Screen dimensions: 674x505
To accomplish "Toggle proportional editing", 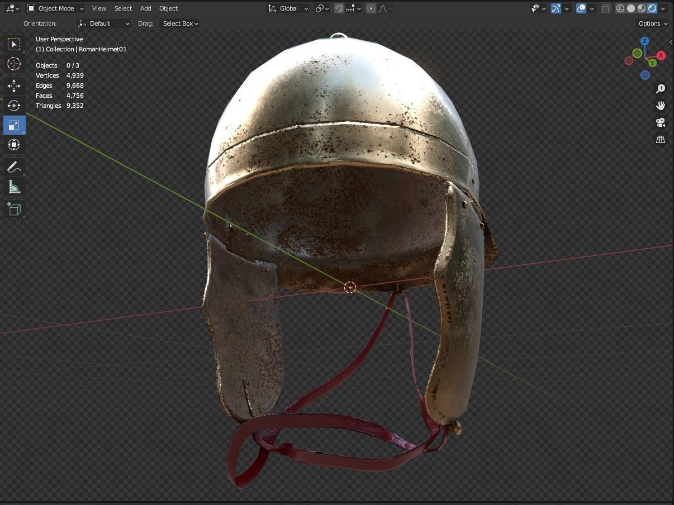I will [371, 8].
